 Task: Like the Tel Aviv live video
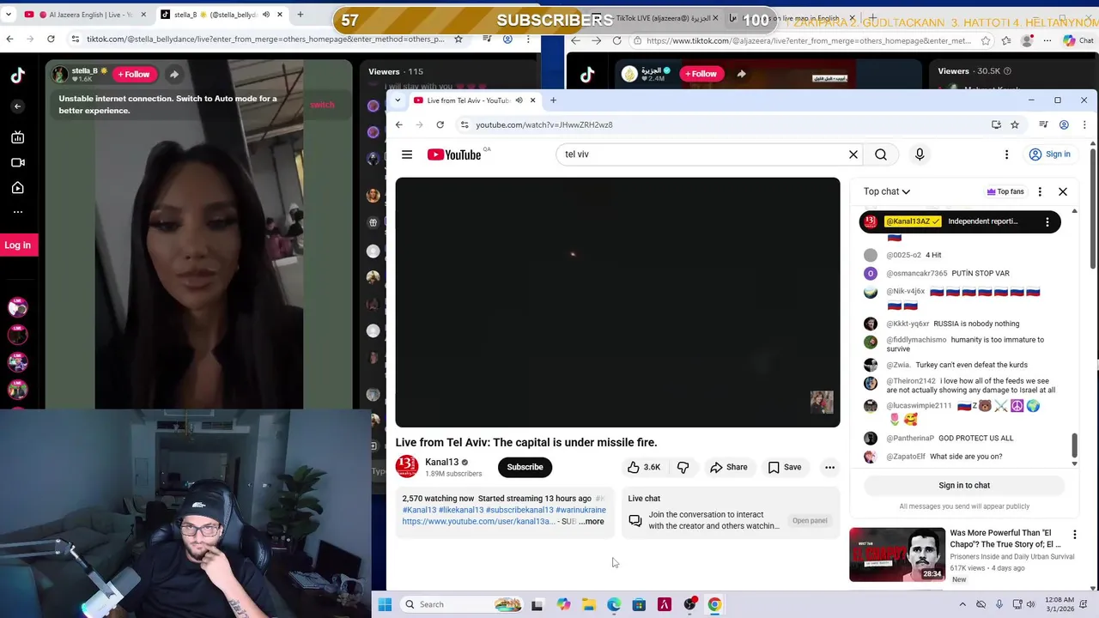coord(643,467)
